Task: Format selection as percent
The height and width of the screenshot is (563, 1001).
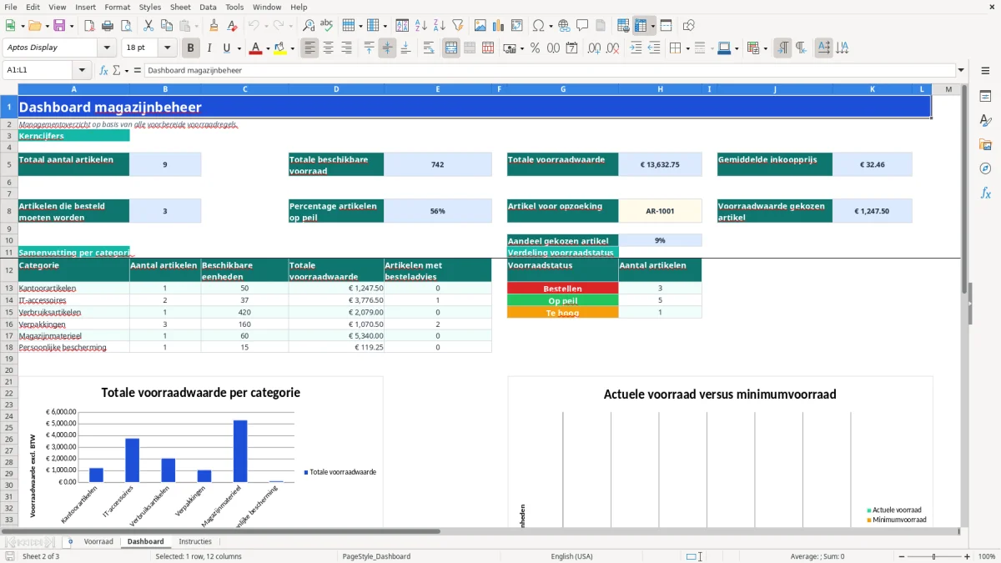Action: (x=535, y=48)
